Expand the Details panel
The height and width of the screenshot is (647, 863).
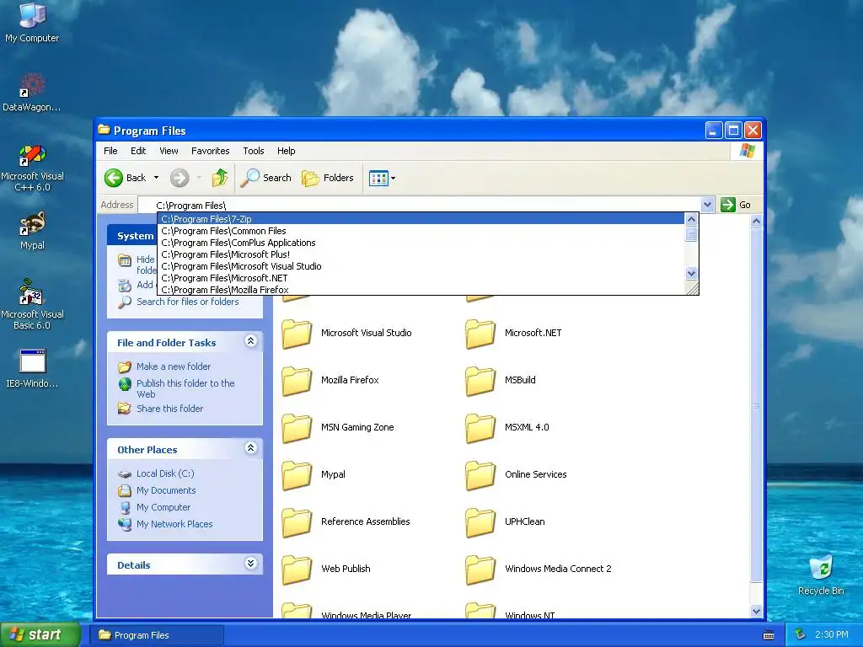tap(250, 564)
